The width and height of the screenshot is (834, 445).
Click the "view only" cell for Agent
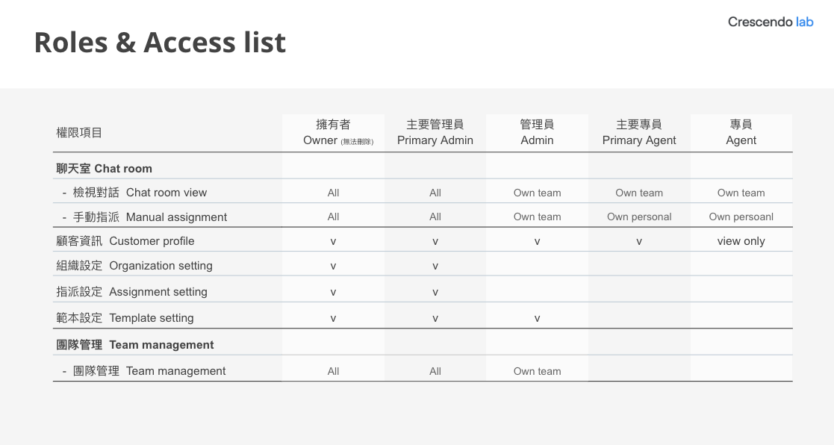pos(741,241)
